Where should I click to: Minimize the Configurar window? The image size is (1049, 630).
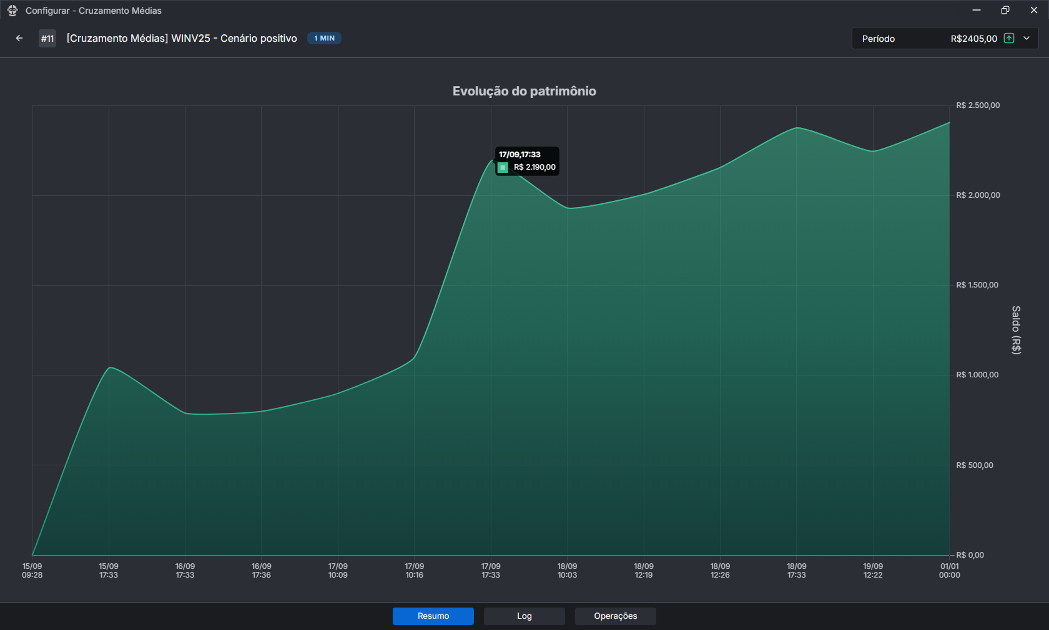(x=976, y=10)
